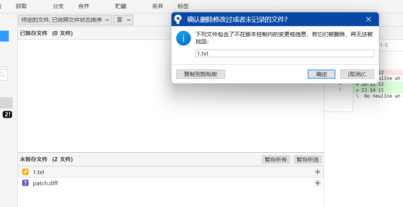This screenshot has width=403, height=207.
Task: Click the 2↑ ahead badge in sidebar
Action: pos(7,115)
